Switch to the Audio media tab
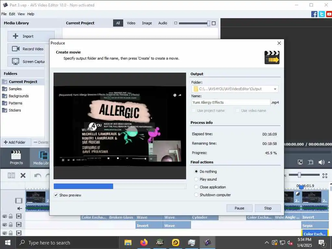The width and height of the screenshot is (332, 249). [163, 23]
